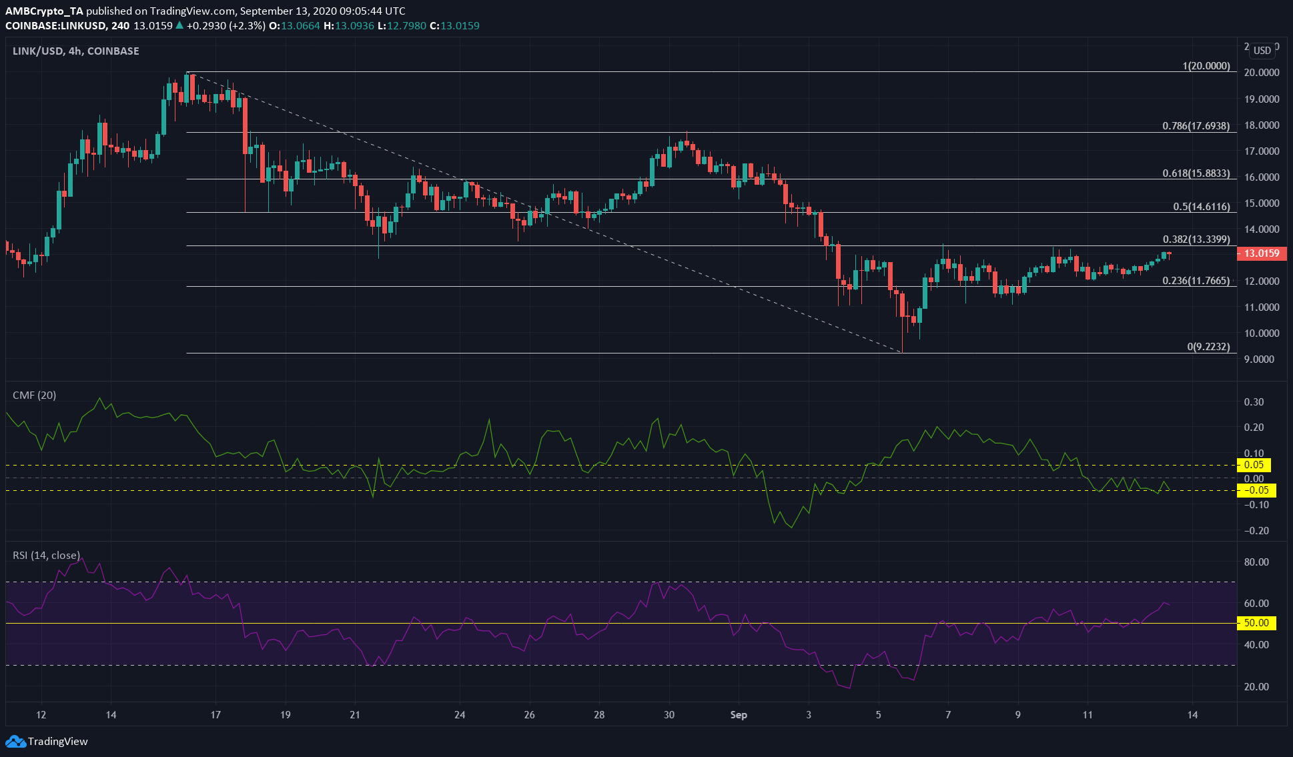Click the Sep date label on time axis

click(739, 715)
